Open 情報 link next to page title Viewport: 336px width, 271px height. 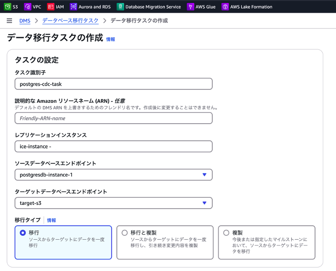click(110, 39)
